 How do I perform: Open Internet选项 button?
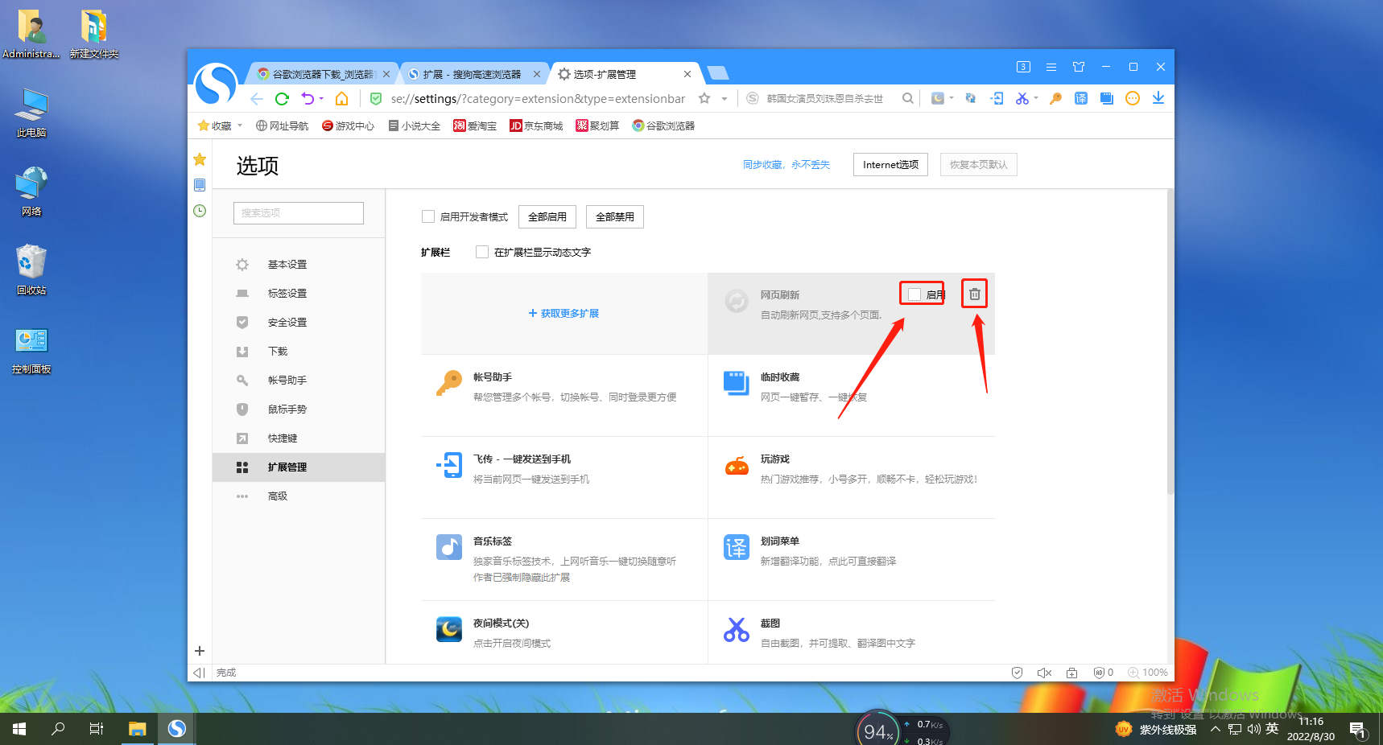890,165
